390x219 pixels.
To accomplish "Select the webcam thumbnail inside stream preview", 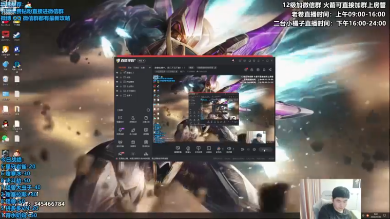I will coord(256,137).
